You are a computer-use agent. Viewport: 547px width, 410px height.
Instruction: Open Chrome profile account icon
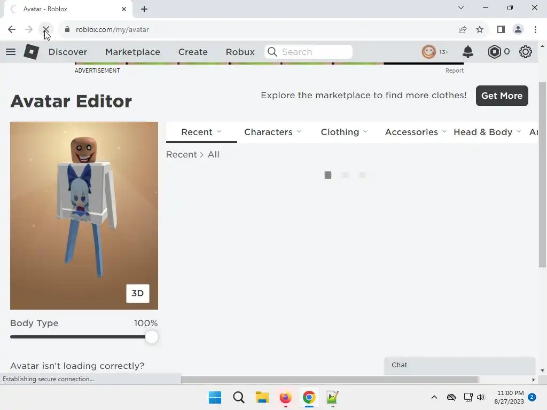518,29
